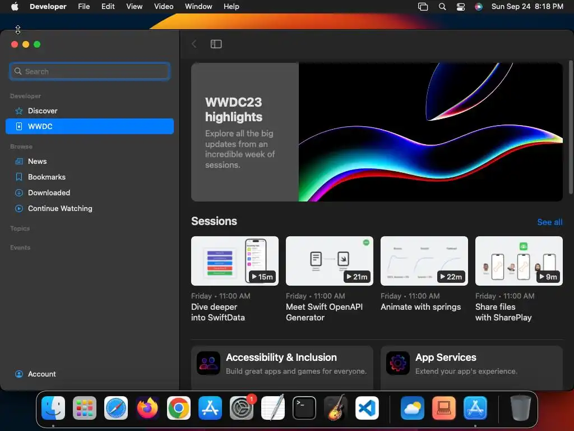Open Downloaded videos icon
The width and height of the screenshot is (574, 431).
click(x=19, y=193)
